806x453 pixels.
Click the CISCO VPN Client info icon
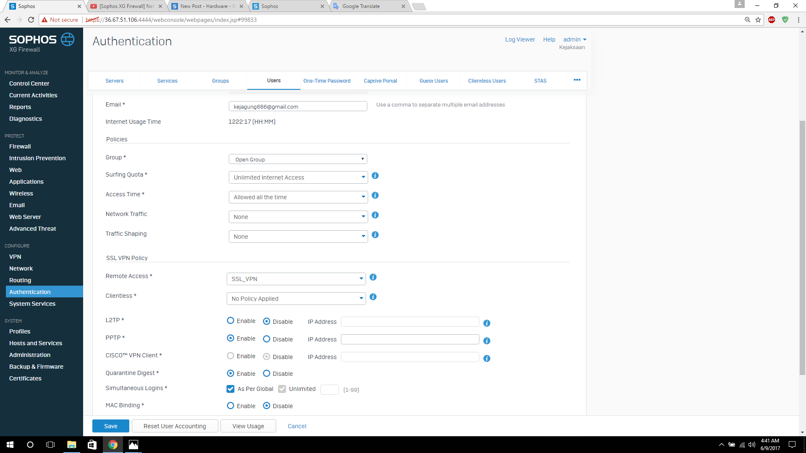point(487,359)
